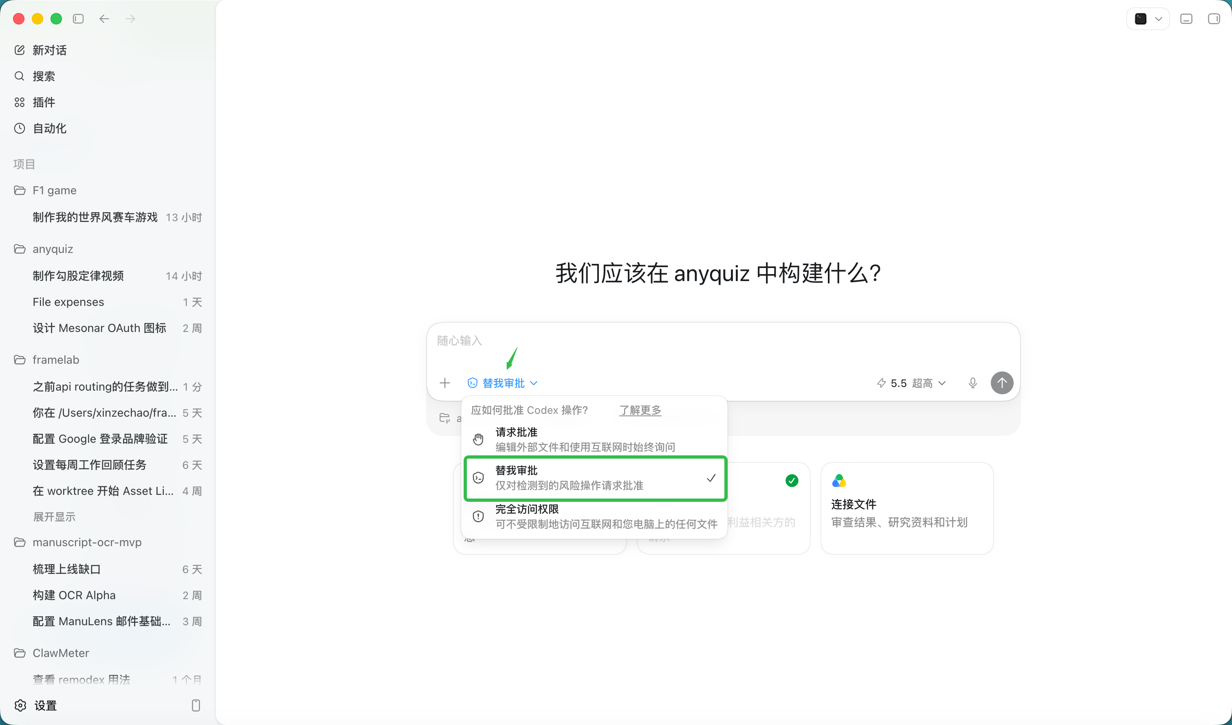Open the 连接文件 connect files card
This screenshot has width=1232, height=725.
tap(907, 508)
